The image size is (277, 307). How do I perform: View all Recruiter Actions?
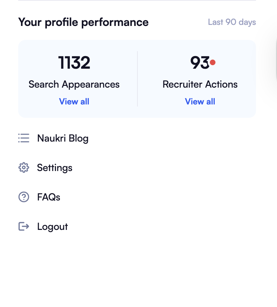click(200, 102)
